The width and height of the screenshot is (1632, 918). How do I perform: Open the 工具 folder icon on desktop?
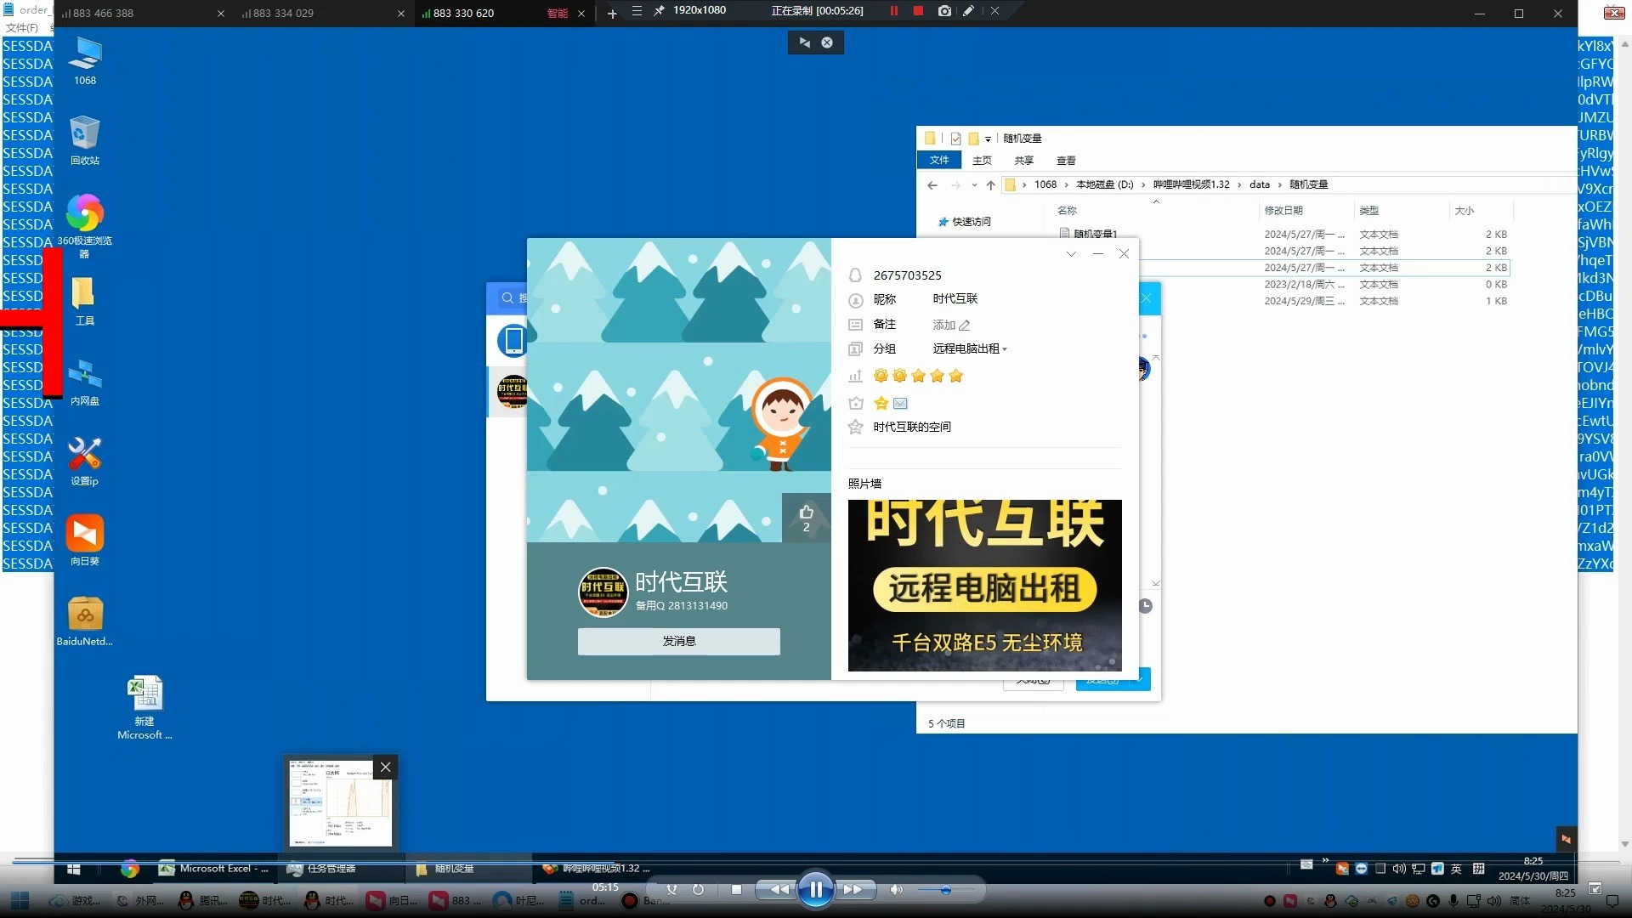tap(85, 302)
